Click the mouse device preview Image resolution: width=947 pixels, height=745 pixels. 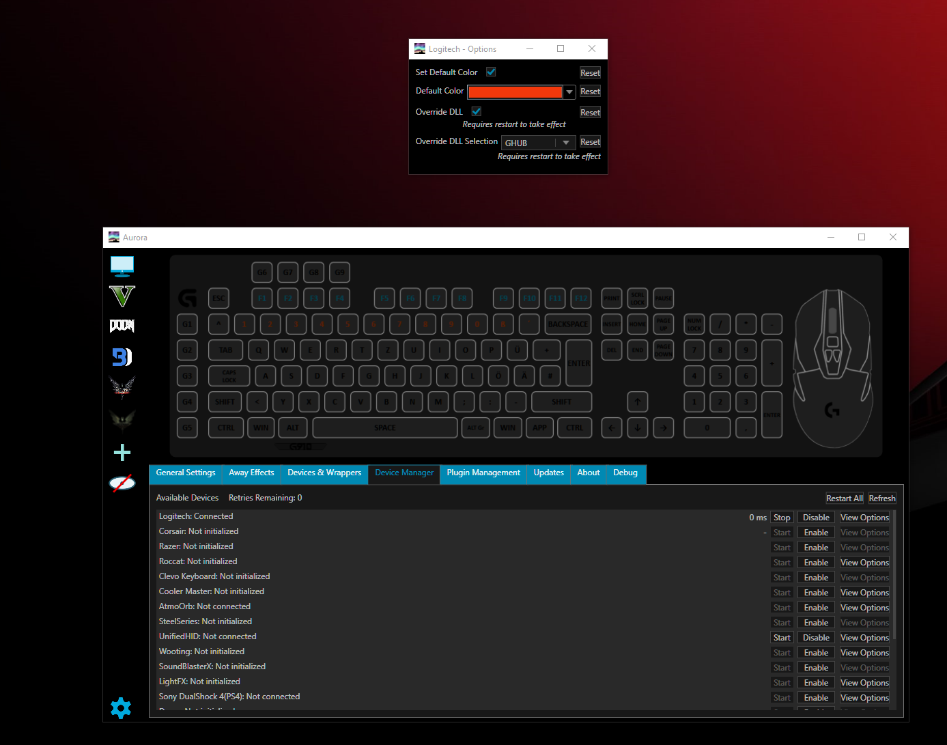(832, 369)
